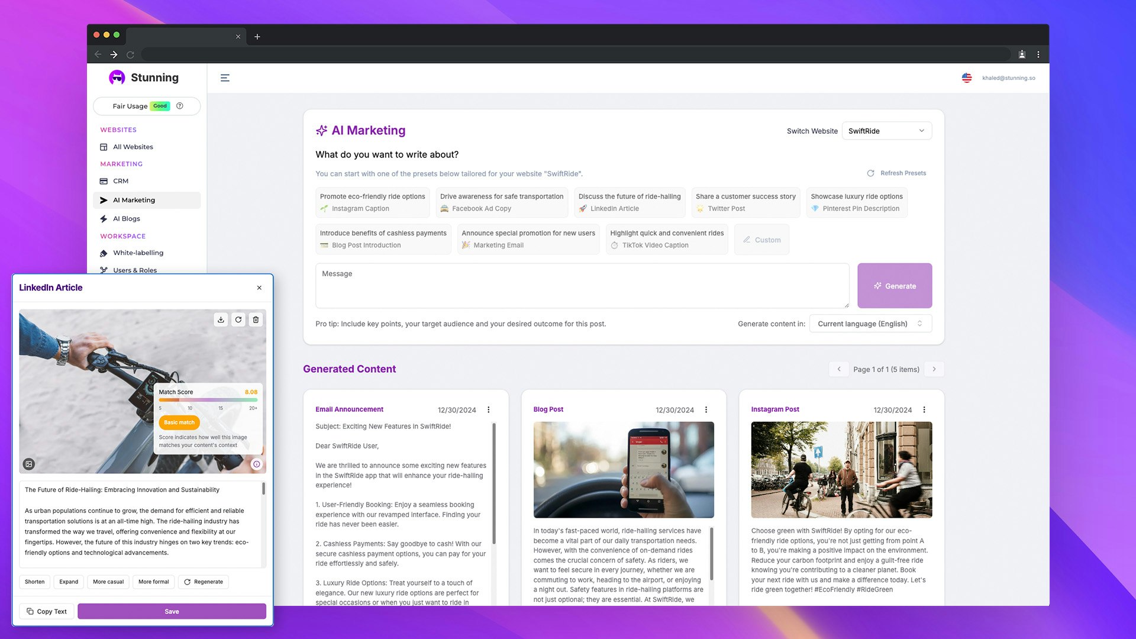The height and width of the screenshot is (639, 1136).
Task: Click the Shorten button
Action: (34, 582)
